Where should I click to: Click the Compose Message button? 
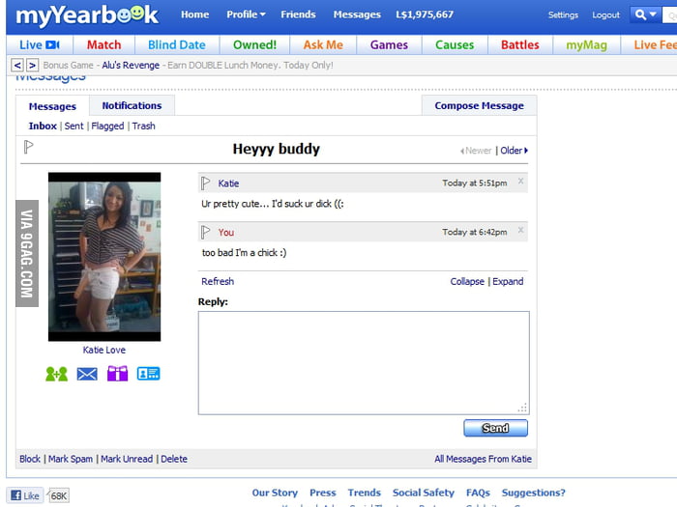[x=479, y=106]
